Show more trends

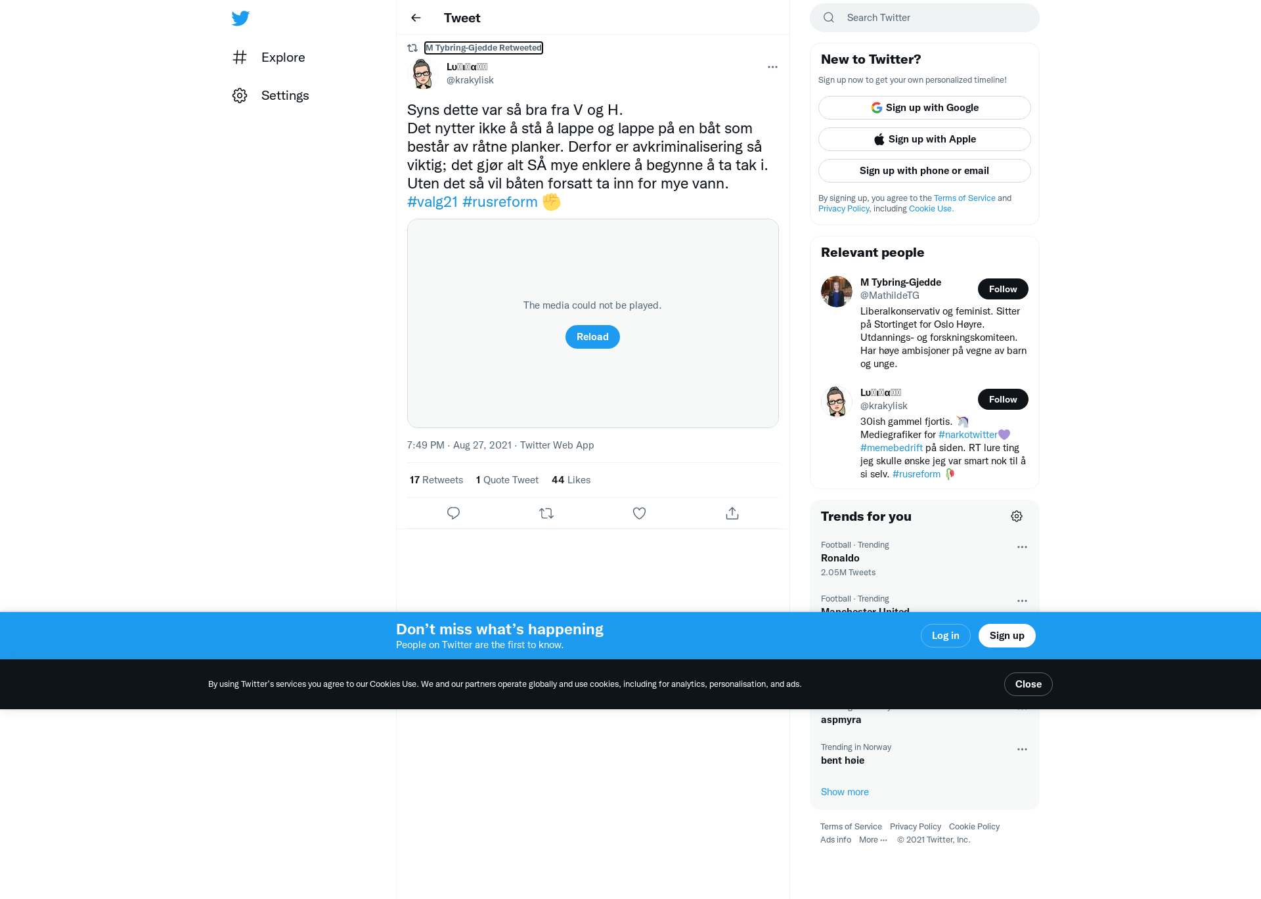[x=845, y=792]
